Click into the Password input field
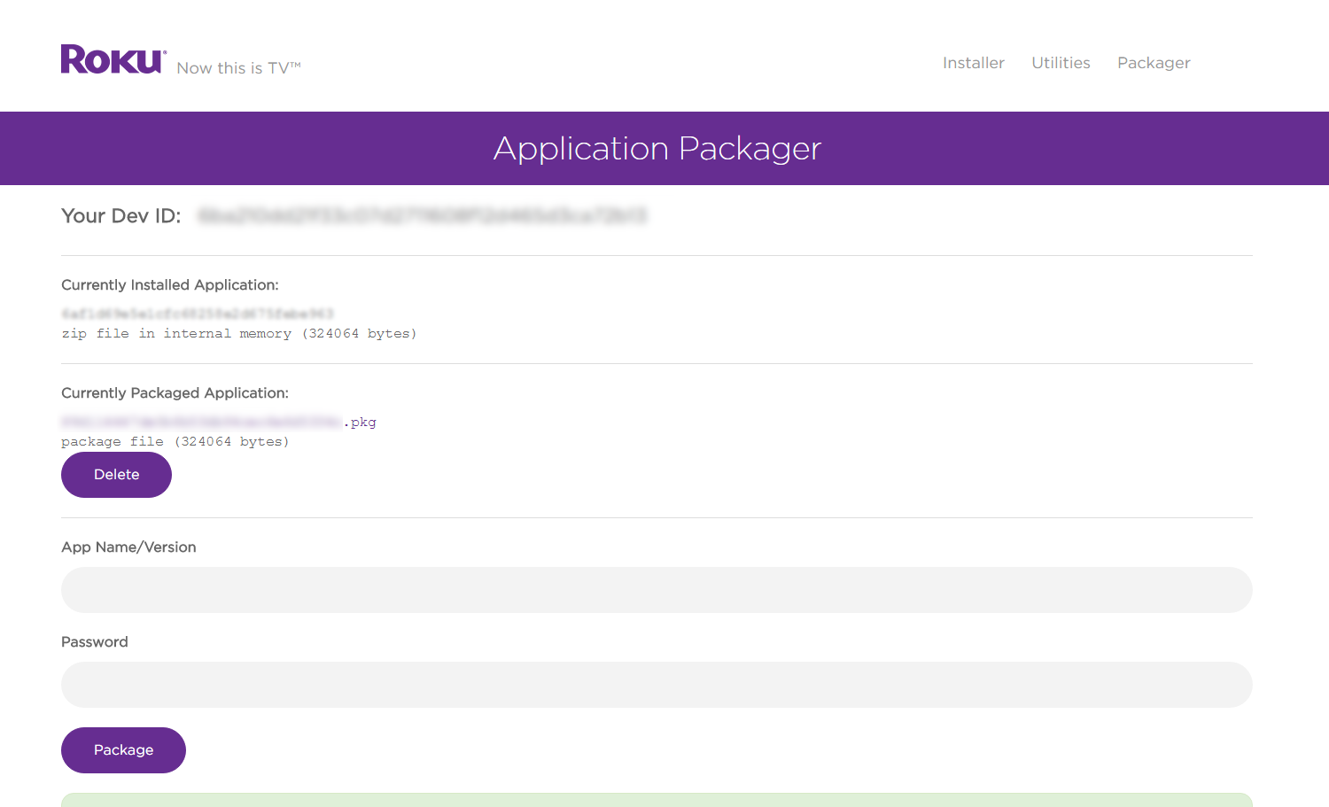Viewport: 1329px width, 807px height. pyautogui.click(x=657, y=685)
